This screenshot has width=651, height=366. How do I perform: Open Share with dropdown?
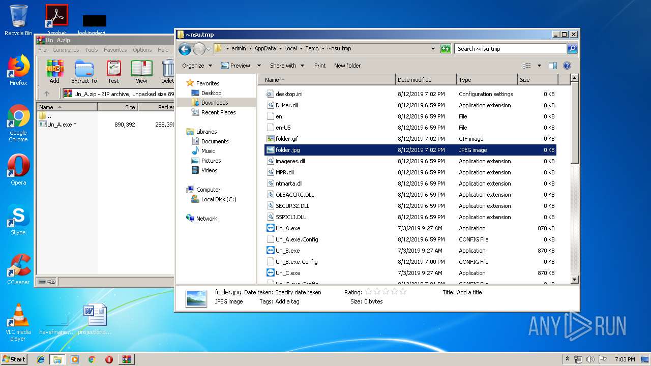point(287,66)
